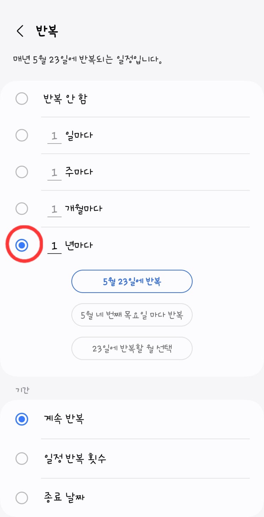The height and width of the screenshot is (517, 264).
Task: Edit the number field before '일마다'
Action: click(54, 136)
